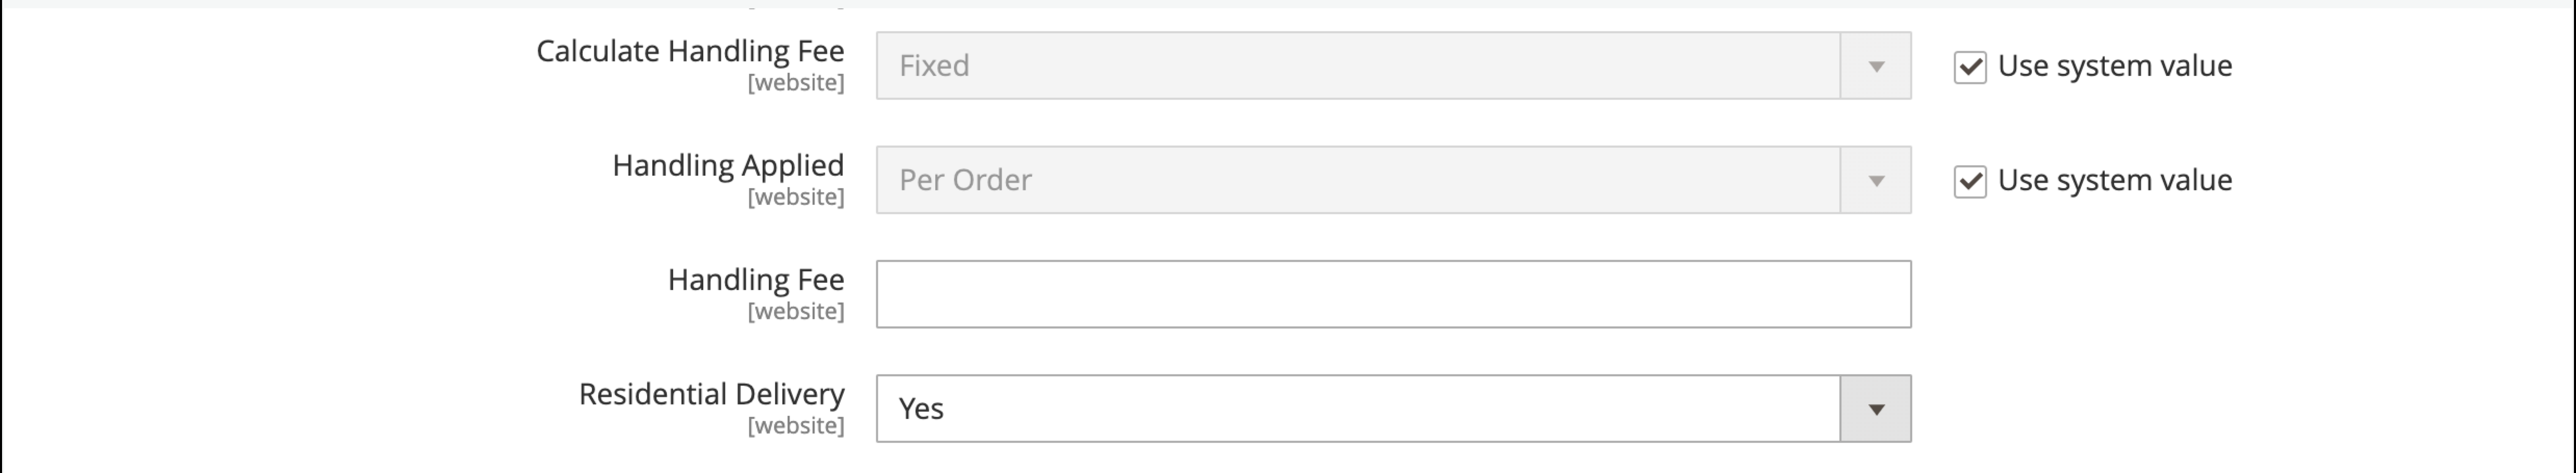
Task: Click the Calculate Handling Fee field label
Action: point(690,51)
